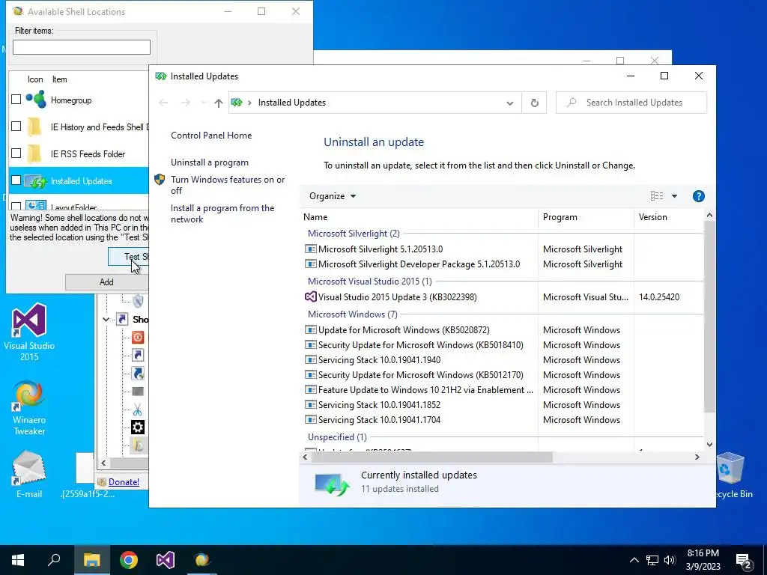Open Uninstall a program link

pos(210,162)
